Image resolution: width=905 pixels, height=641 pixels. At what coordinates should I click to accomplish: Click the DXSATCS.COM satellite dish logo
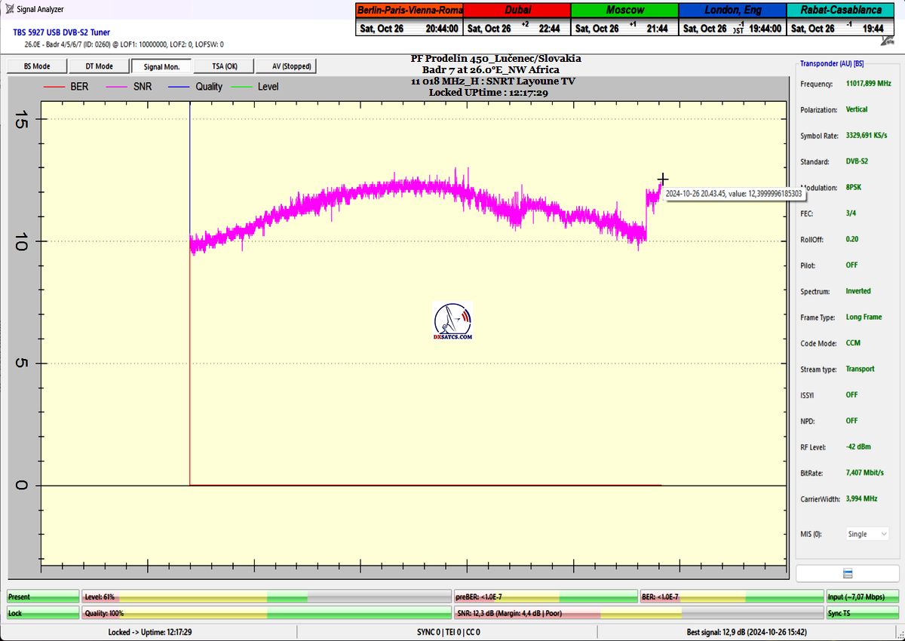(x=452, y=321)
